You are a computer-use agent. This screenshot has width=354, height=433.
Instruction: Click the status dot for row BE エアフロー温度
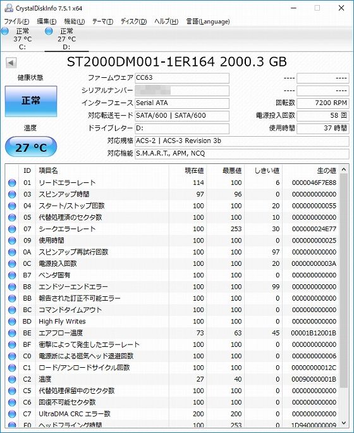tap(12, 334)
